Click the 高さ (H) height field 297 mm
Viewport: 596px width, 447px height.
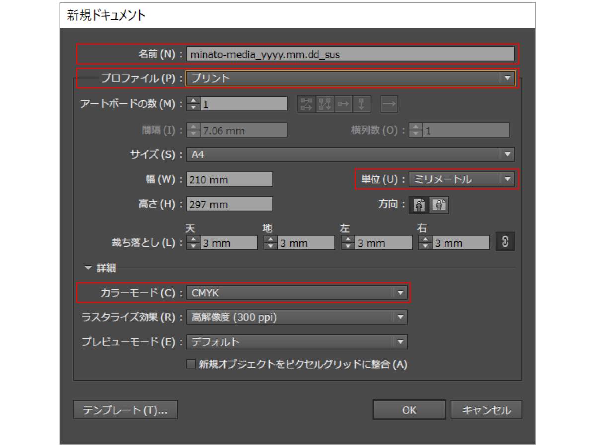pos(229,204)
